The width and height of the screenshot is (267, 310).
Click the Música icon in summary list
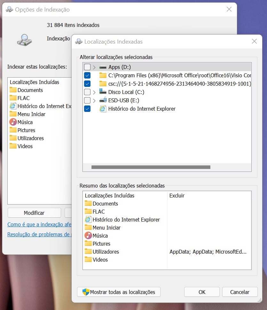click(x=88, y=236)
